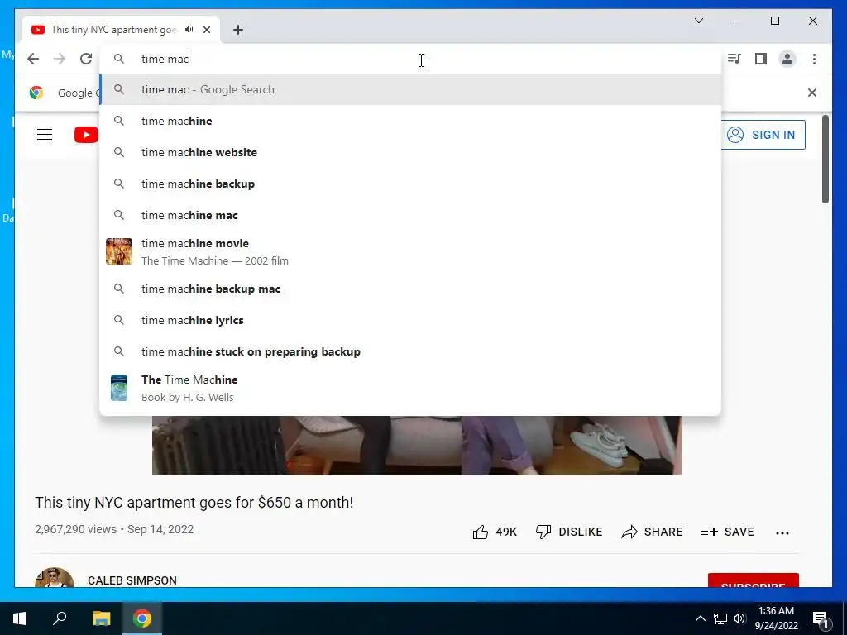Click The Time Machine movie poster thumbnail
Image resolution: width=847 pixels, height=635 pixels.
119,251
